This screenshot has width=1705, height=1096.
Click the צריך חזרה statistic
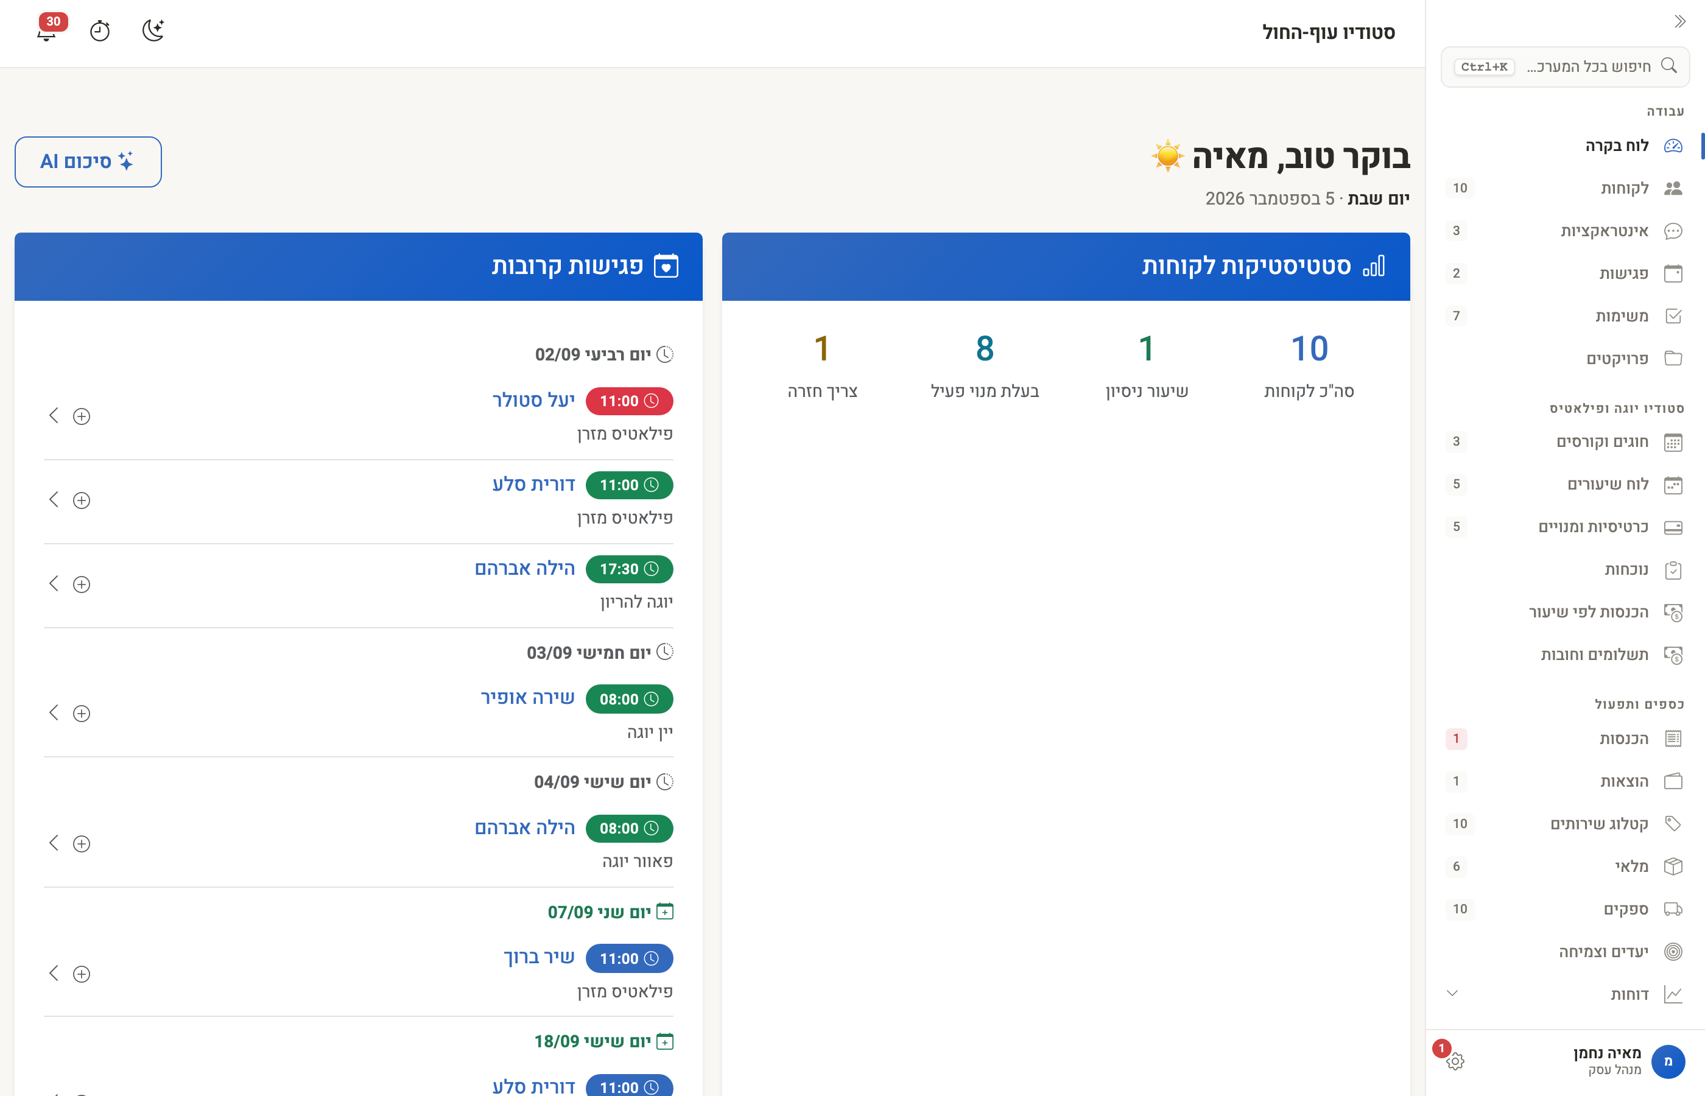pyautogui.click(x=823, y=366)
